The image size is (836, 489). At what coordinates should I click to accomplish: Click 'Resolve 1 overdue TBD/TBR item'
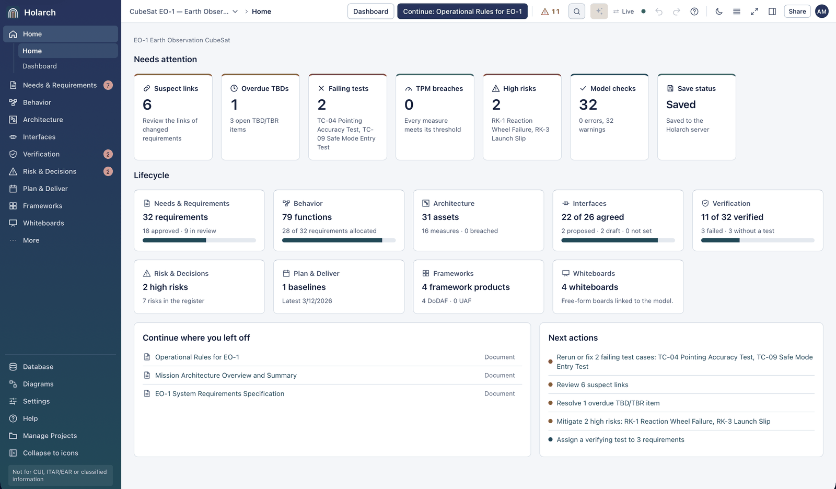[681, 403]
